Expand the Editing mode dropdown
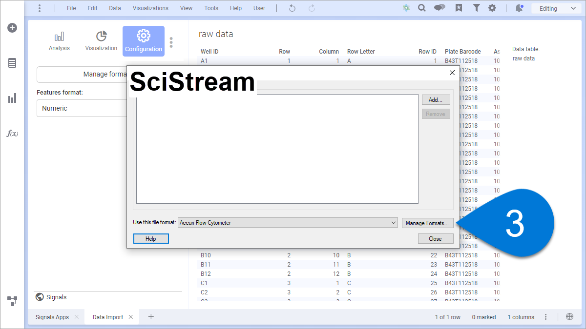The height and width of the screenshot is (329, 586). pos(555,8)
